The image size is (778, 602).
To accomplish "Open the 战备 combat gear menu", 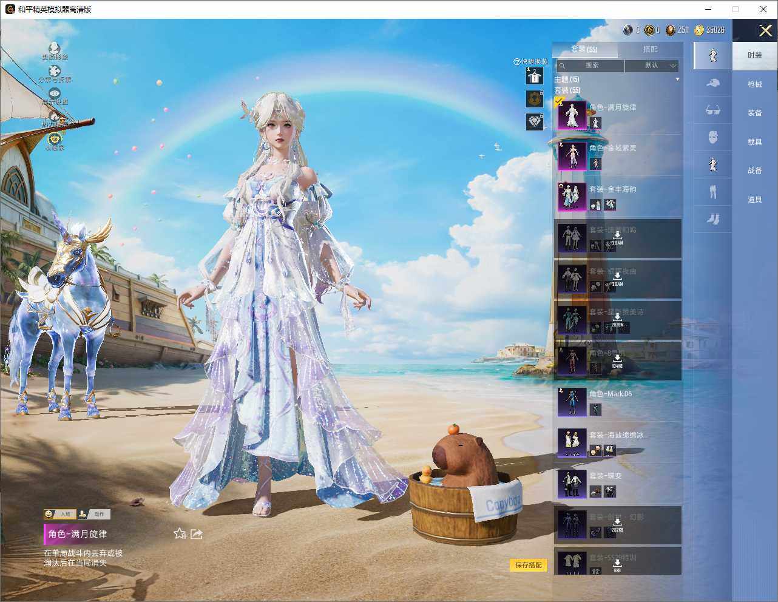I will tap(755, 171).
